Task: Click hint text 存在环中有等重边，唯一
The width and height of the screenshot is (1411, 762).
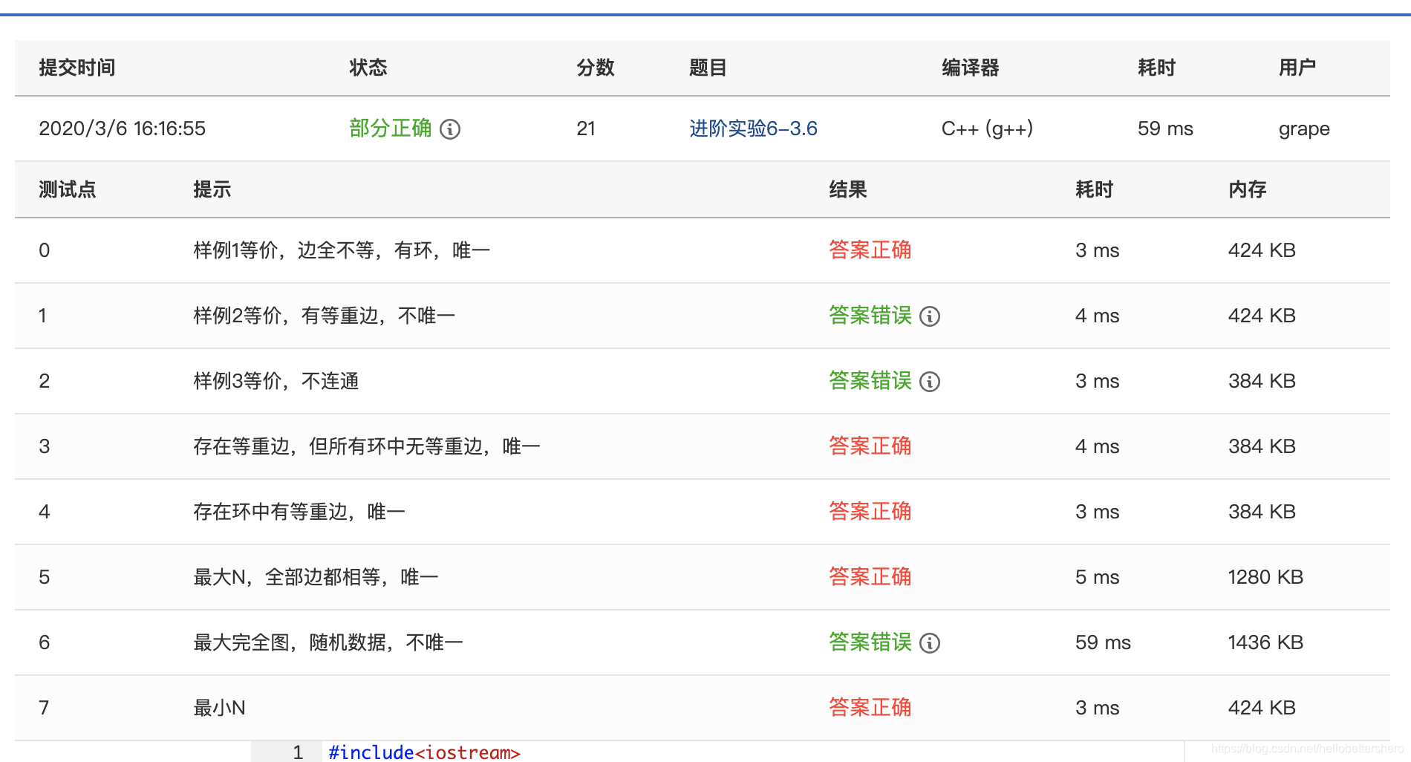Action: 299,512
